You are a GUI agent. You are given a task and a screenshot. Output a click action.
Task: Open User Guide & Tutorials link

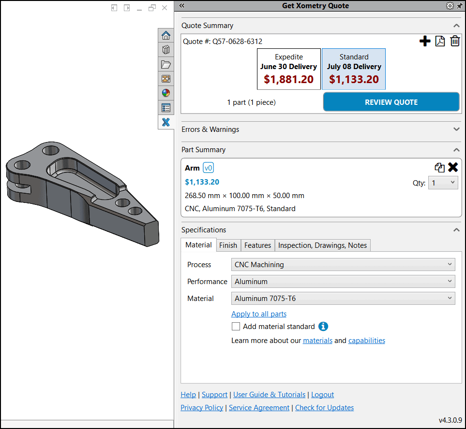click(269, 395)
